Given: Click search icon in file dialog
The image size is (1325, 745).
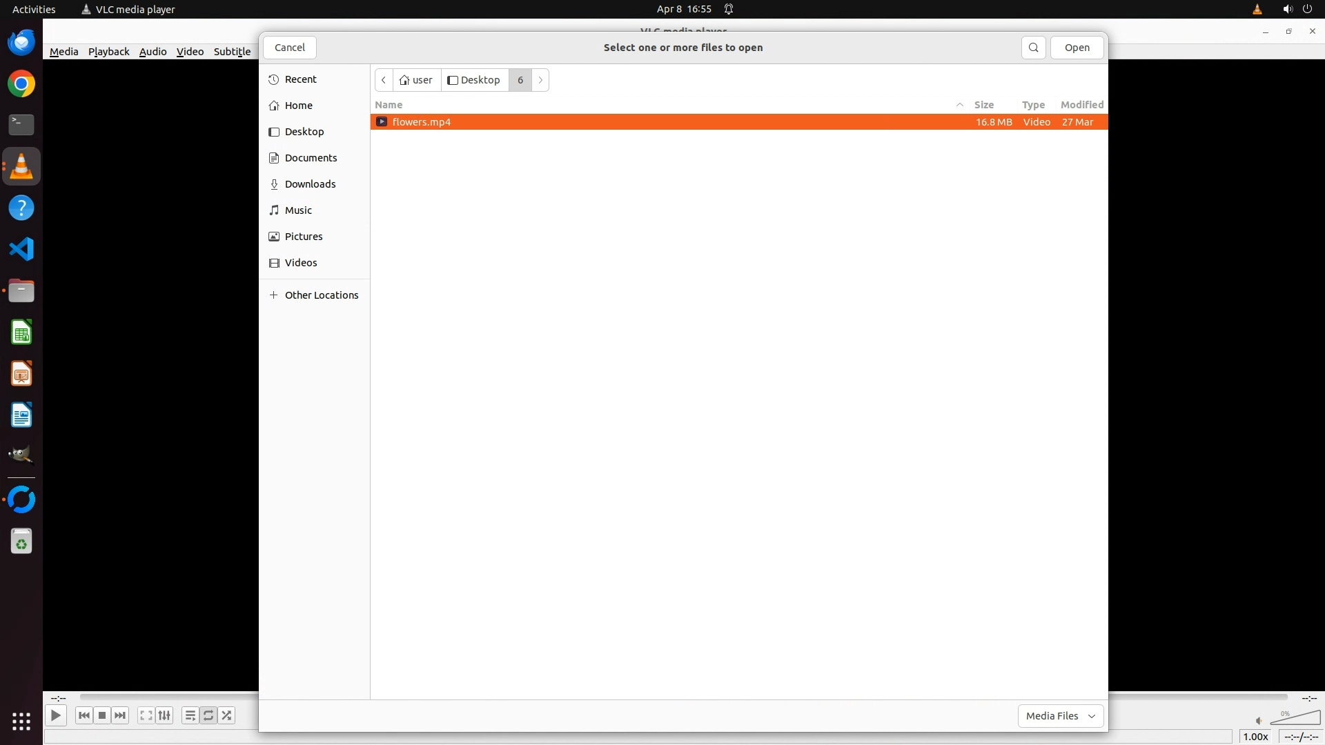Looking at the screenshot, I should pyautogui.click(x=1033, y=48).
